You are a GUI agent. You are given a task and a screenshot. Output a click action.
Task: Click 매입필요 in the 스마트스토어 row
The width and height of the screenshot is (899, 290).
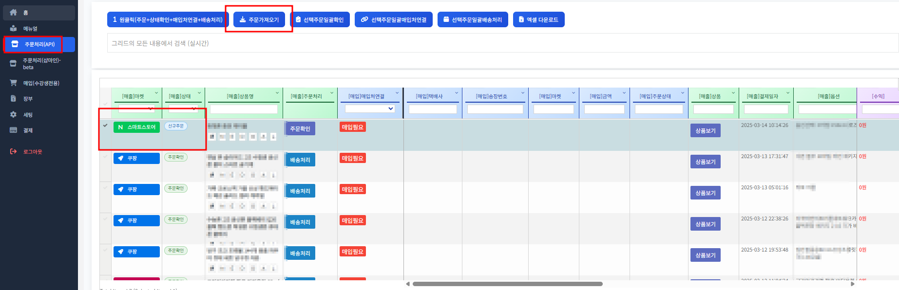(353, 127)
